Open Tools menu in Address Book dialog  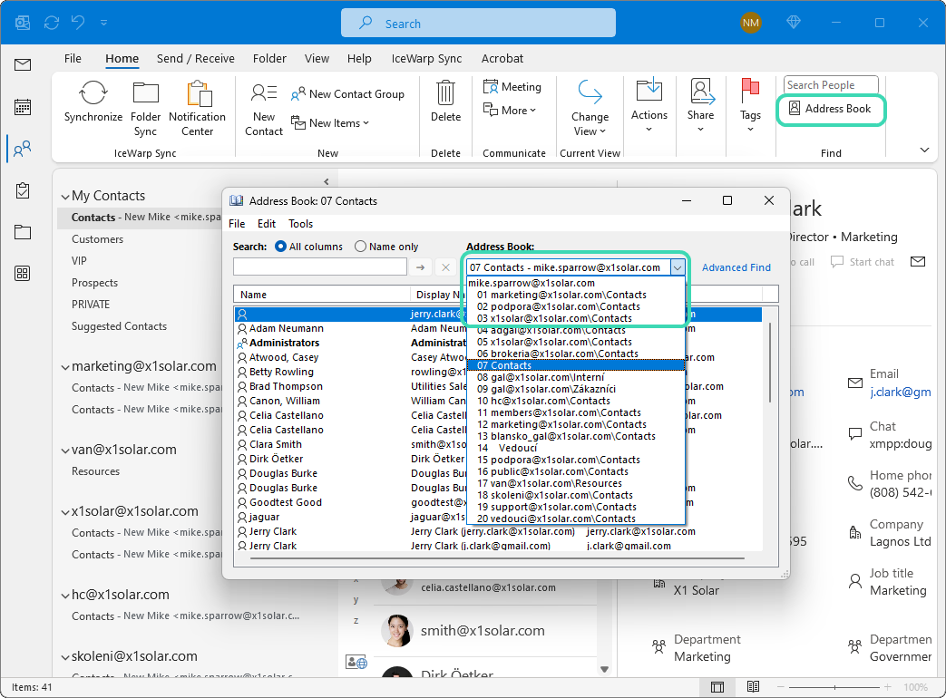[x=300, y=224]
